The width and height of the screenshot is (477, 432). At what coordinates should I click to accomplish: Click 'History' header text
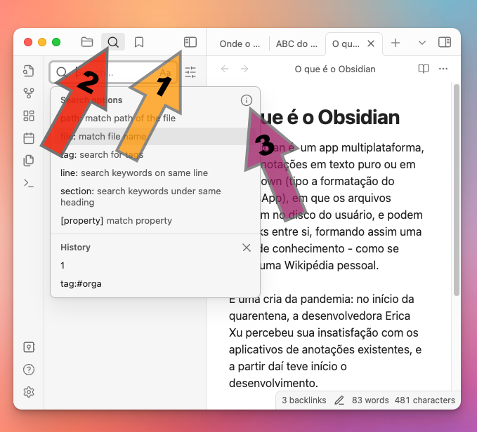tap(75, 247)
